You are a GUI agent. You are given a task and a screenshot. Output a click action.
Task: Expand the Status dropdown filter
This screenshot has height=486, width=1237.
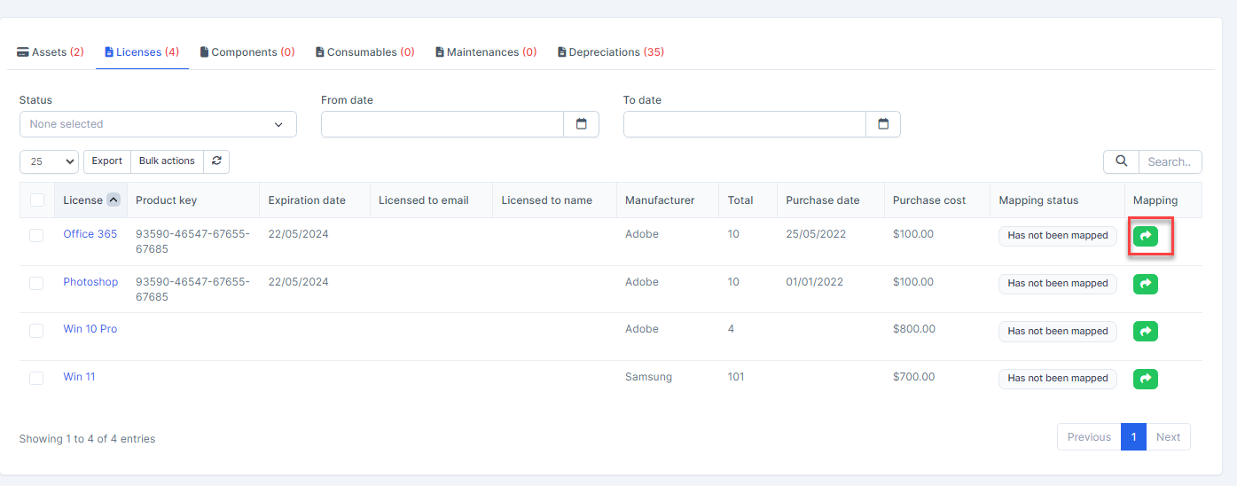158,124
